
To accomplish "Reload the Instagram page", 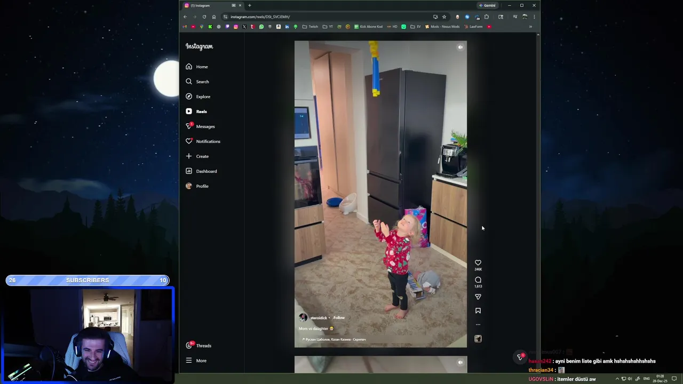I will pos(204,17).
